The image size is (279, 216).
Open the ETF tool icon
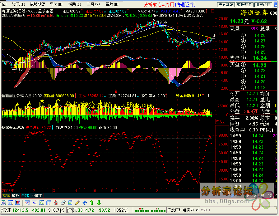(17, 203)
